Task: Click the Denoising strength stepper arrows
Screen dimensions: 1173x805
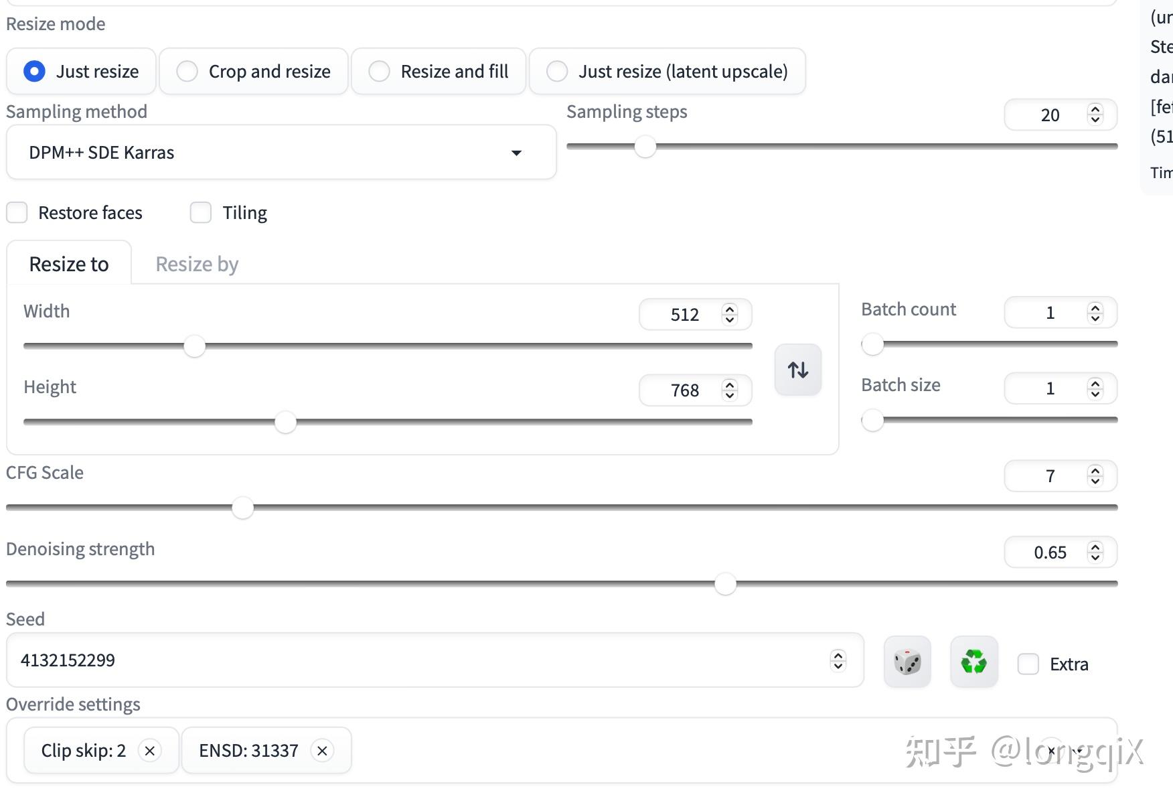Action: pos(1095,552)
